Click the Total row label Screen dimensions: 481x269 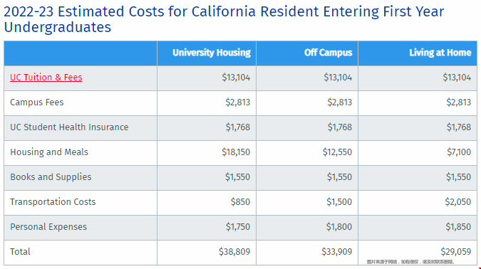(20, 251)
